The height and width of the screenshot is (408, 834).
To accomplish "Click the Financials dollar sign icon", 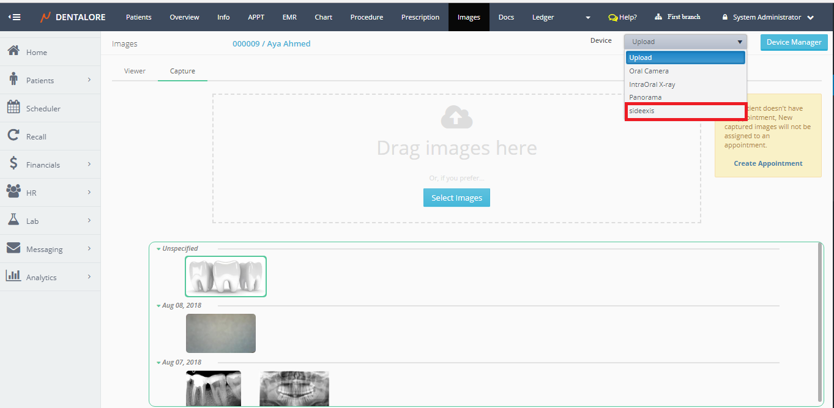I will (x=13, y=164).
